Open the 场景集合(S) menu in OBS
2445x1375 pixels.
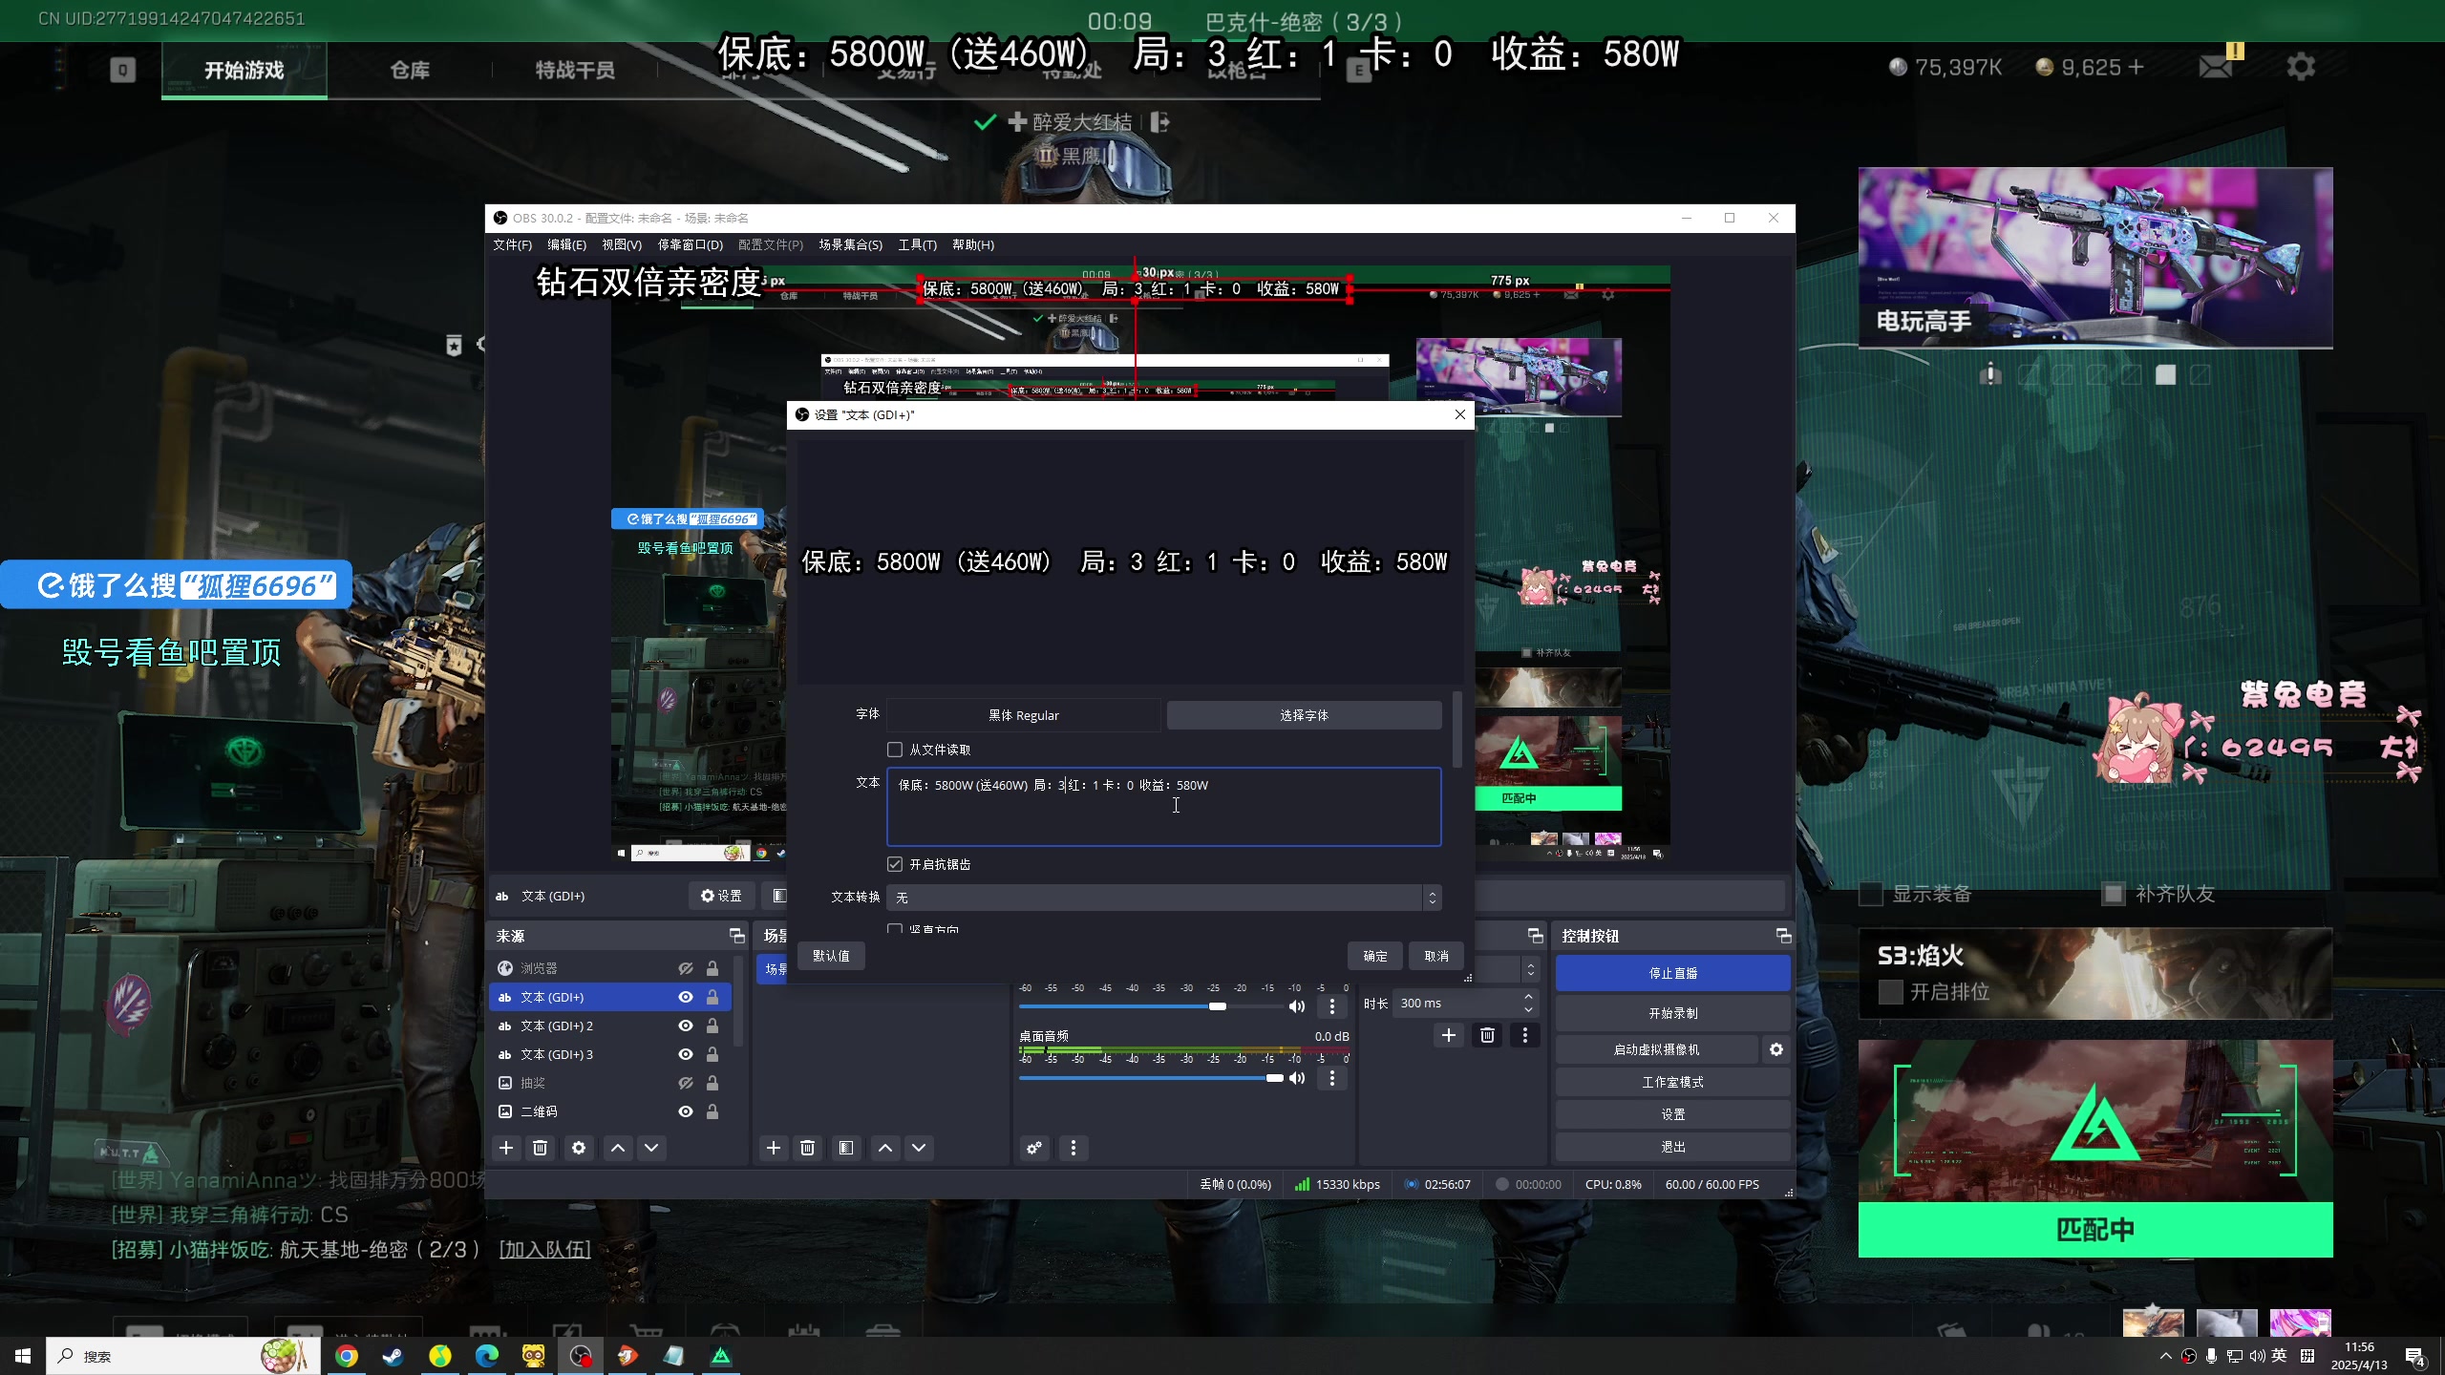[850, 244]
